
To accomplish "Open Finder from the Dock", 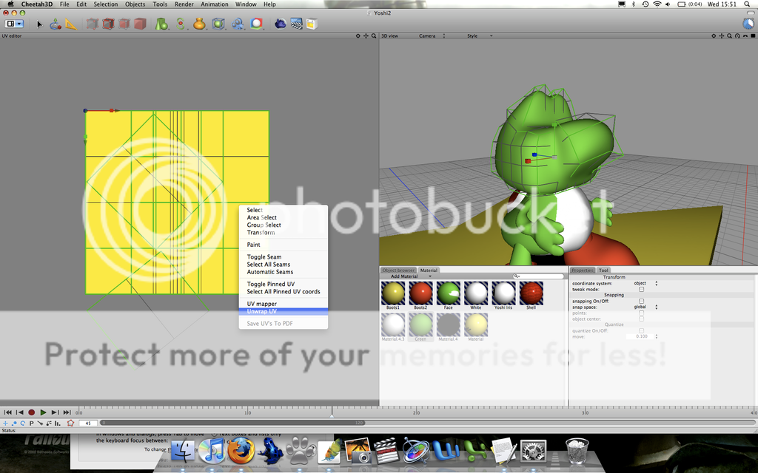I will 184,452.
